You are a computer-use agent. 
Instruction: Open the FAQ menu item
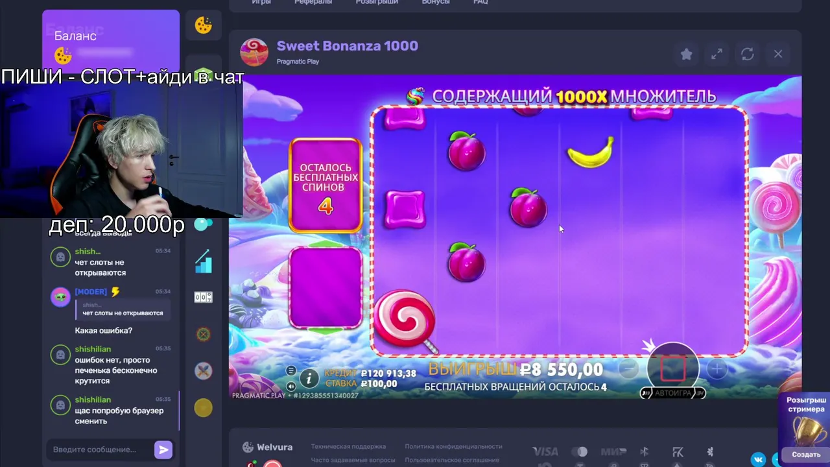click(480, 3)
